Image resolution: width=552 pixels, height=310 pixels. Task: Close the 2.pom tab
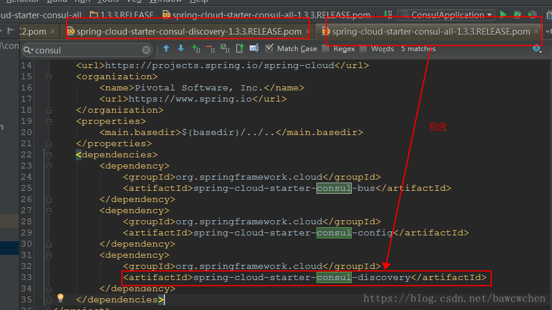coord(52,32)
